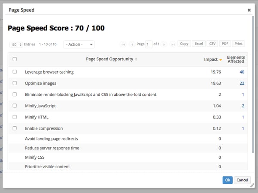The height and width of the screenshot is (193, 258).
Task: Select 'Enable compression' text
Action: click(x=44, y=128)
